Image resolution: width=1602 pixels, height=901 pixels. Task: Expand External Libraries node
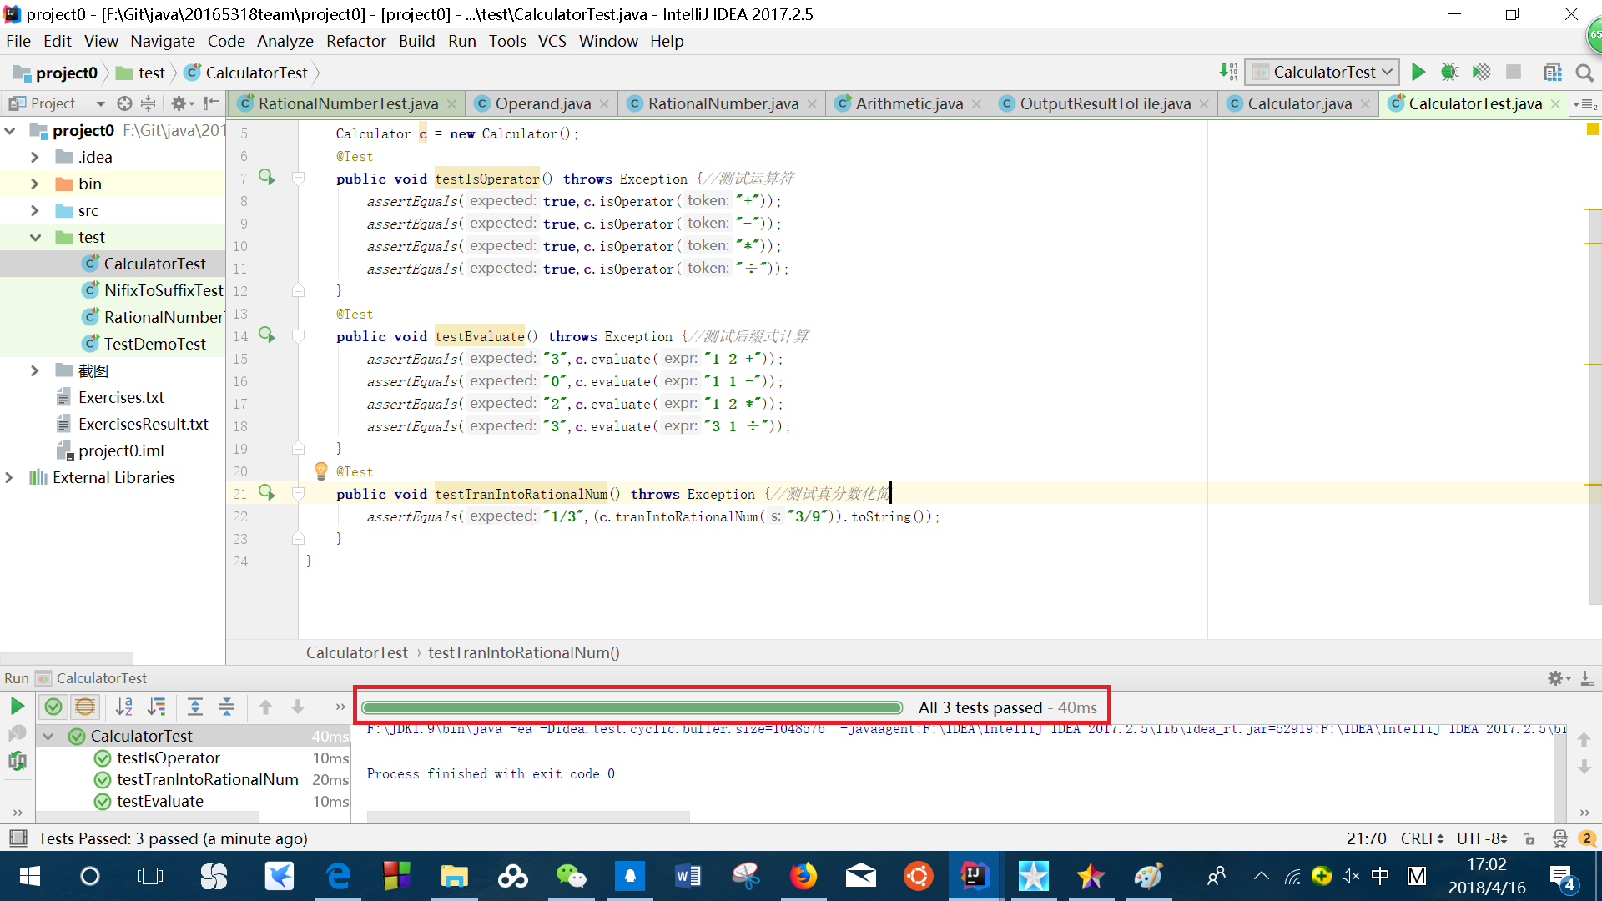coord(9,477)
